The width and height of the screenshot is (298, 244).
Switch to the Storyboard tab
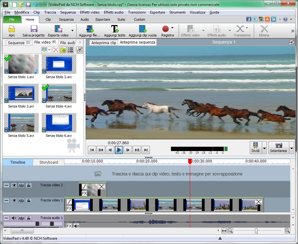(x=49, y=162)
